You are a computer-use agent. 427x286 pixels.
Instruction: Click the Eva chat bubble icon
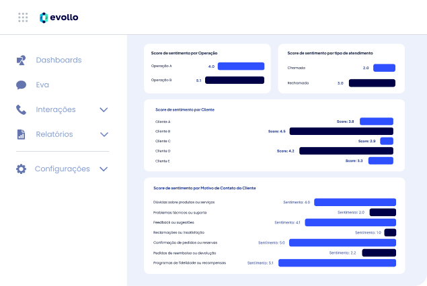click(22, 85)
